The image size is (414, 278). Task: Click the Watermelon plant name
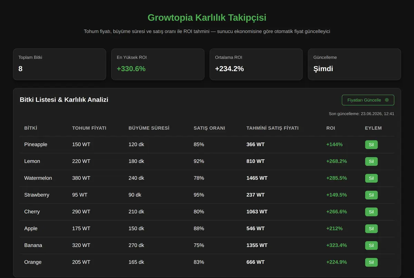click(38, 178)
